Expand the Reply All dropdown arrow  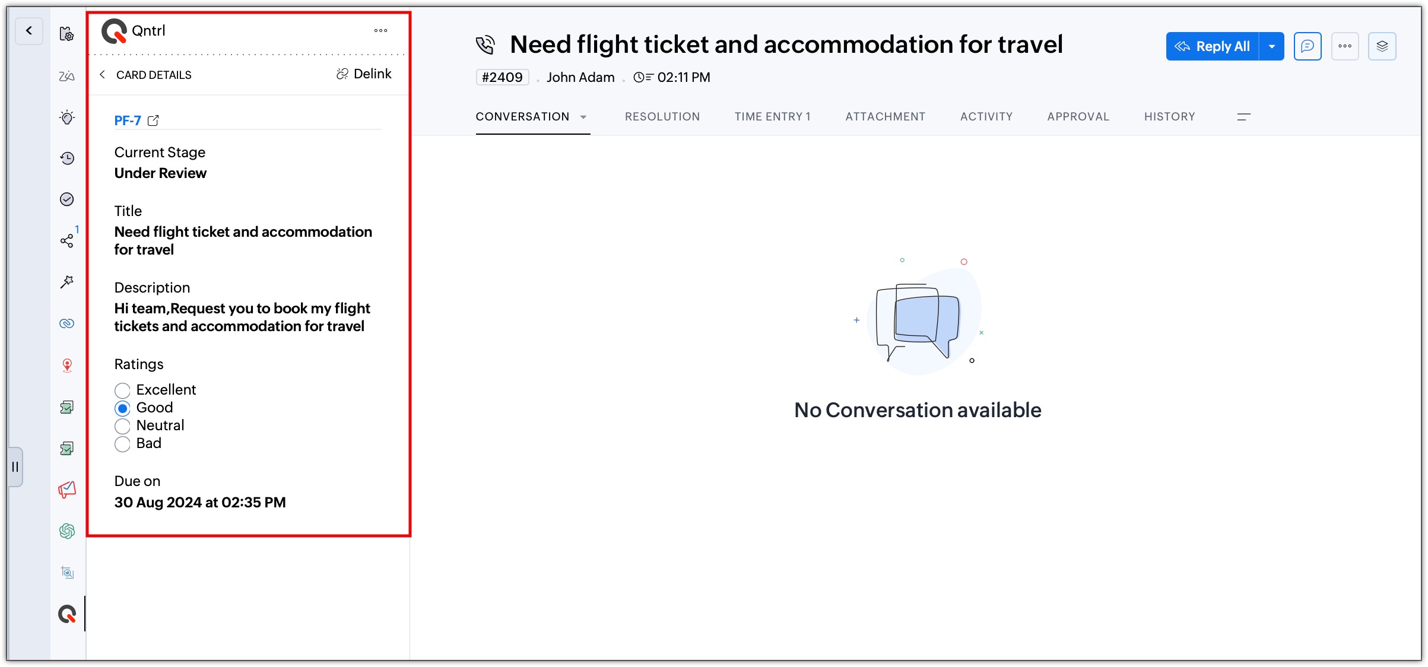coord(1272,46)
